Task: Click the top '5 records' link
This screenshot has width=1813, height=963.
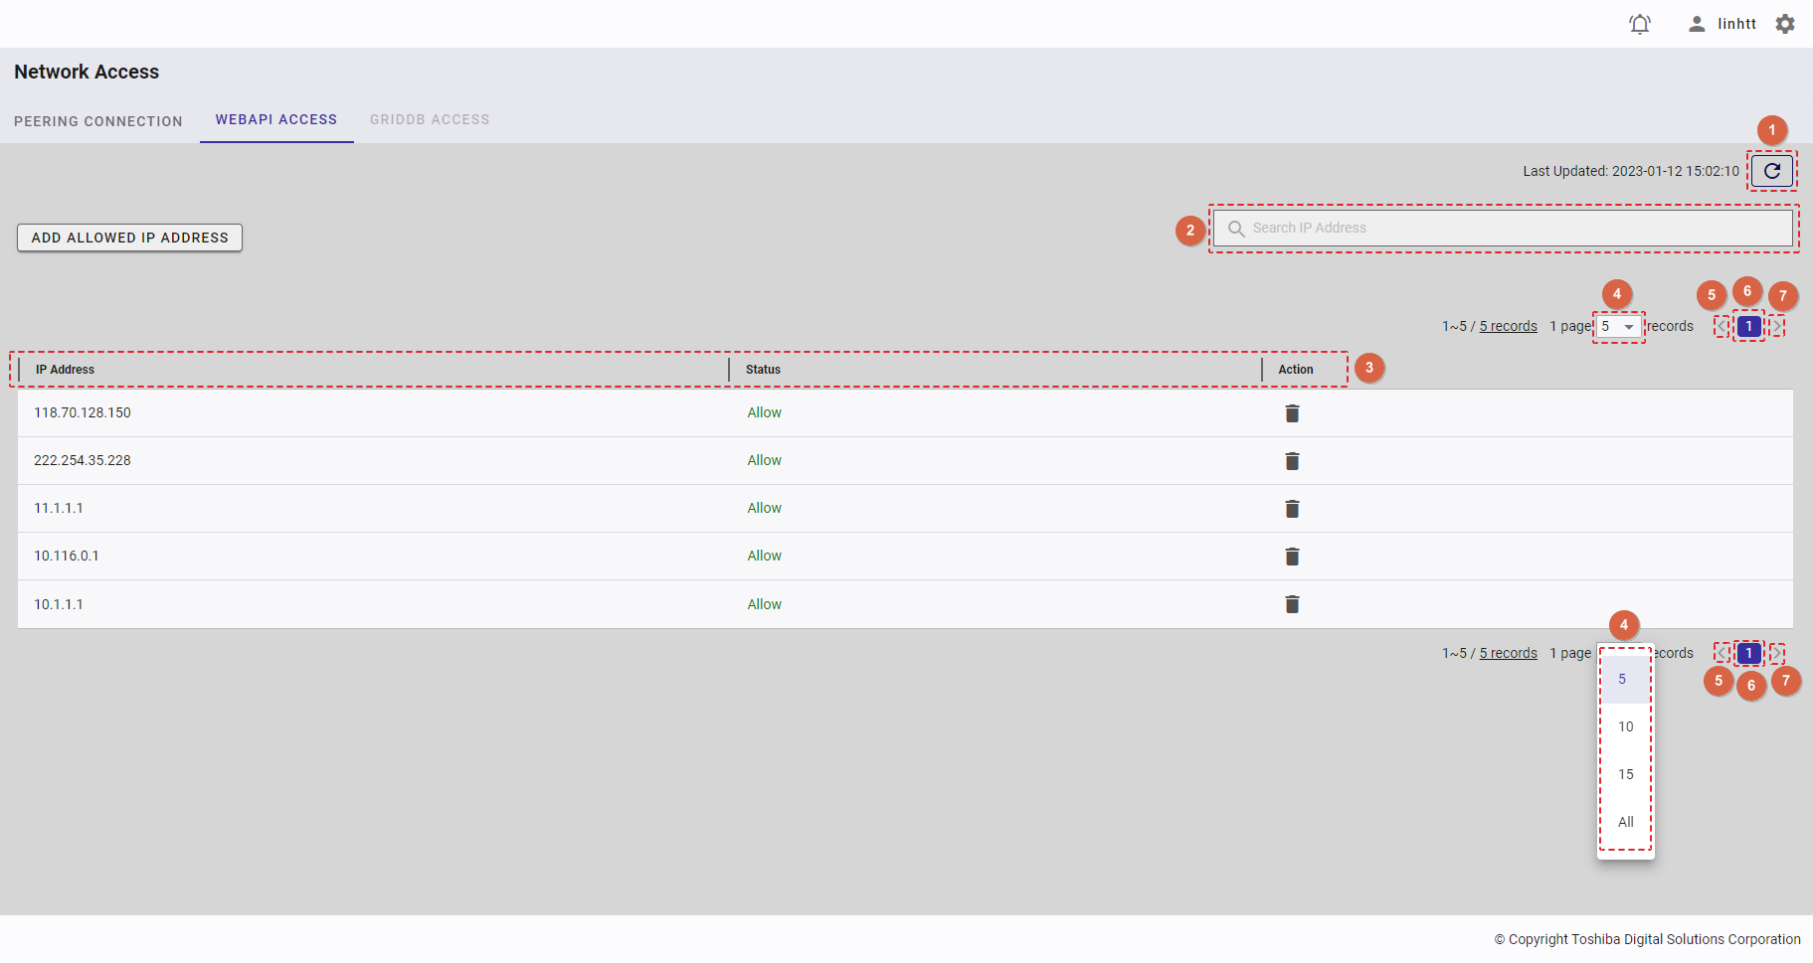Action: [1508, 327]
